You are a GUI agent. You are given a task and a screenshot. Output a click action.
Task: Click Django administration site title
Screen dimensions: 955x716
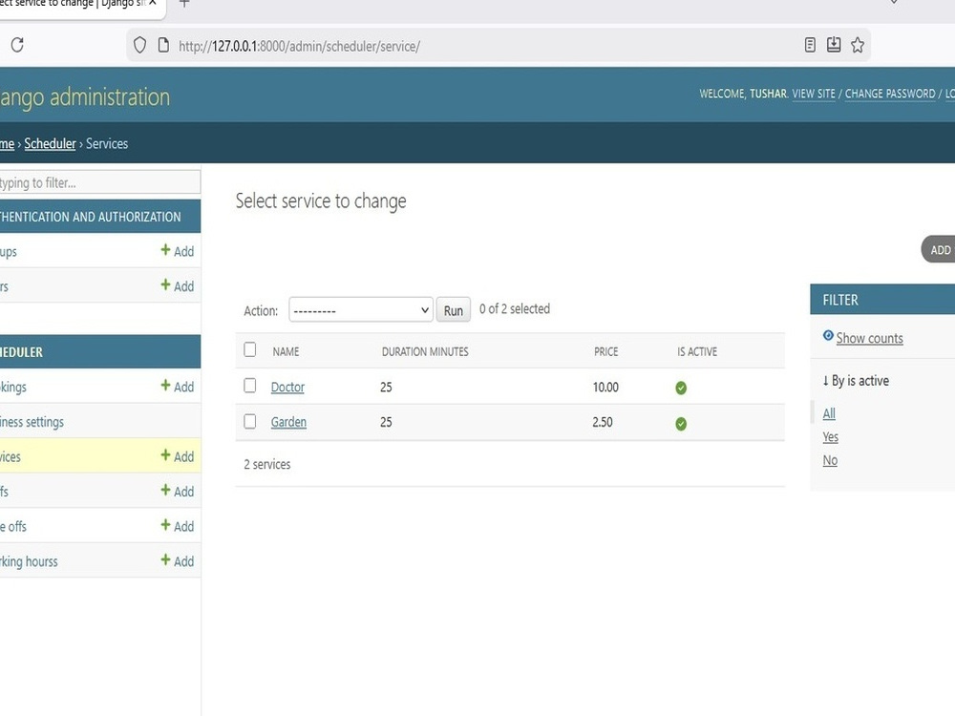(85, 97)
